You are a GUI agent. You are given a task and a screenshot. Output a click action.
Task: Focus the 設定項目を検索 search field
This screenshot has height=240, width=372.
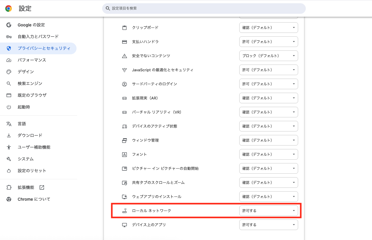coord(204,9)
